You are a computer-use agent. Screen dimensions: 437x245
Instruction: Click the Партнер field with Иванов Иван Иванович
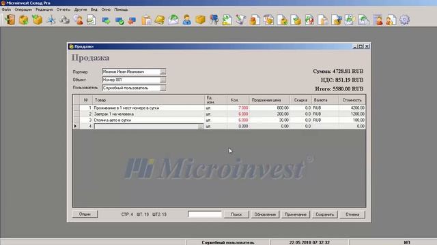[131, 71]
